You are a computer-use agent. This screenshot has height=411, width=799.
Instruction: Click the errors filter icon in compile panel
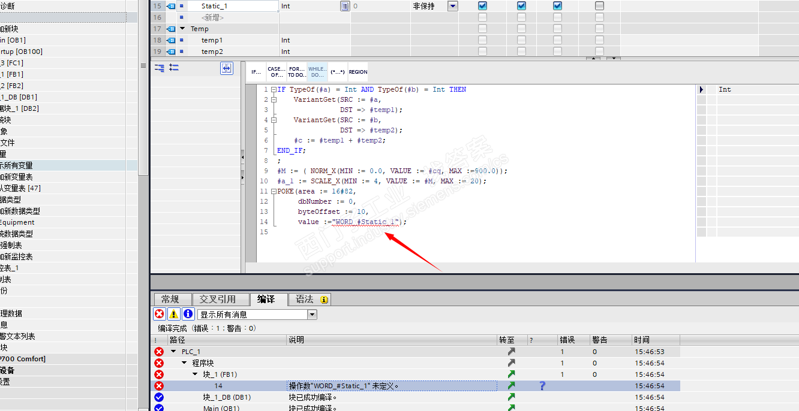pyautogui.click(x=159, y=314)
